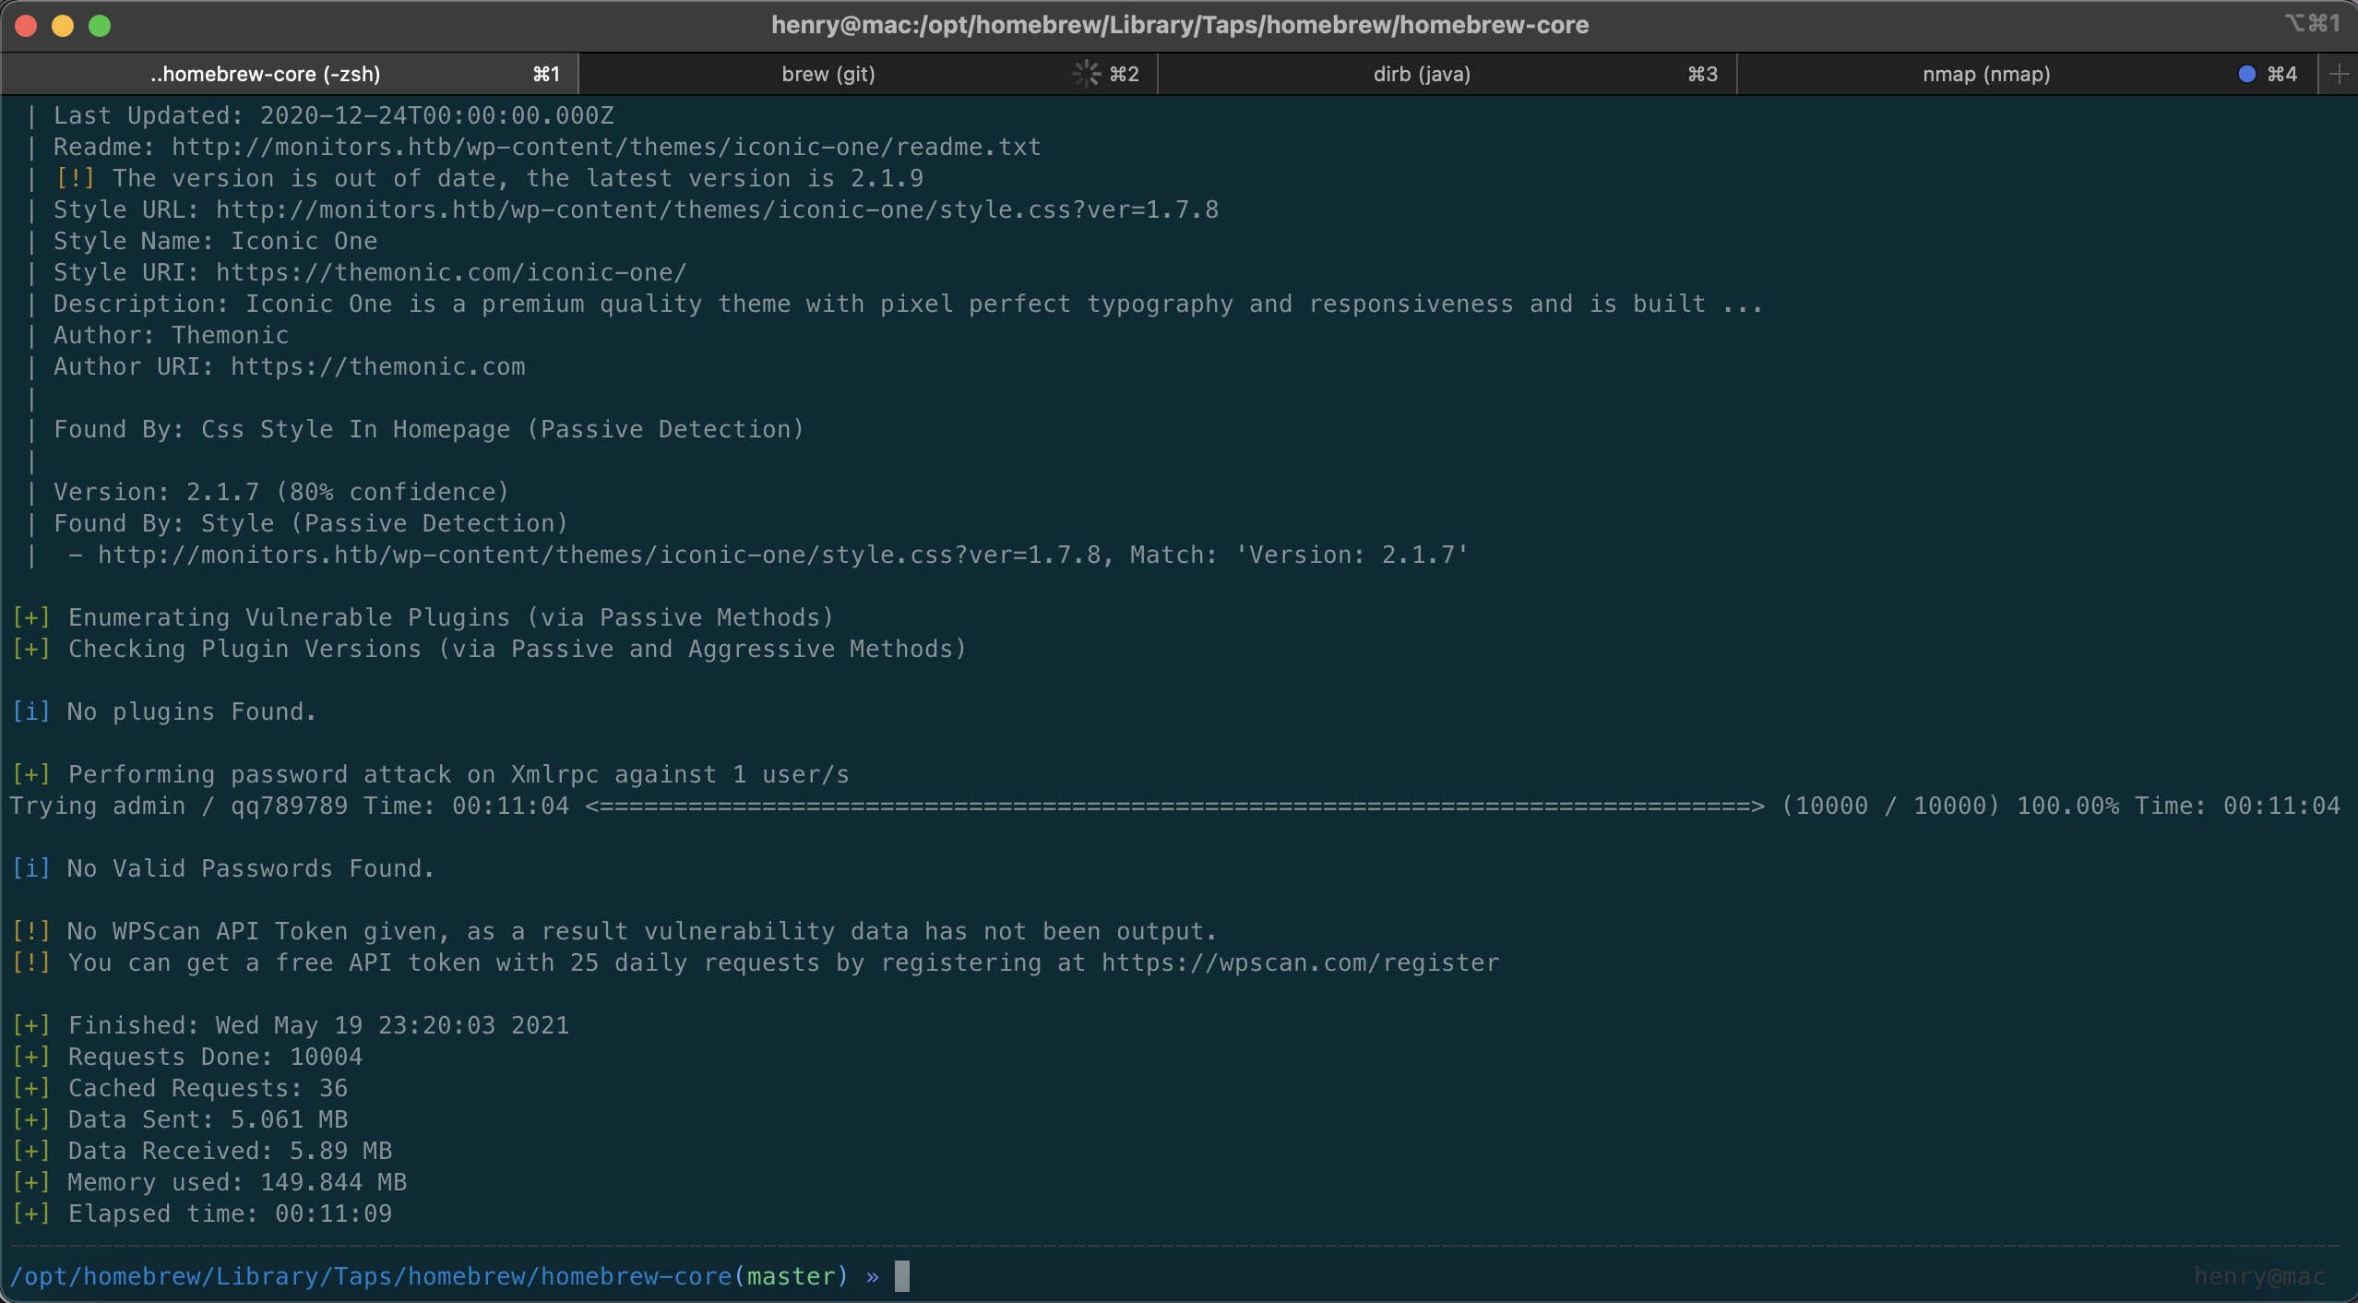Switch to the brew (git) tab
The image size is (2358, 1303).
867,74
